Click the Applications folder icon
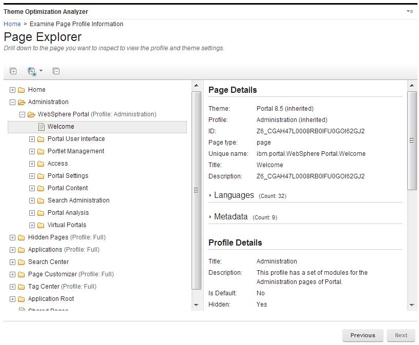 [x=22, y=250]
